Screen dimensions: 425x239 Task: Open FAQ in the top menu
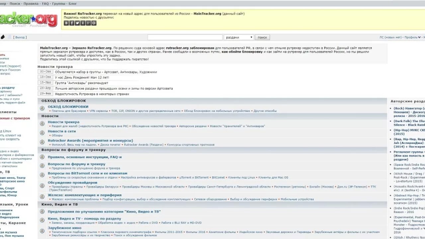pos(45,4)
